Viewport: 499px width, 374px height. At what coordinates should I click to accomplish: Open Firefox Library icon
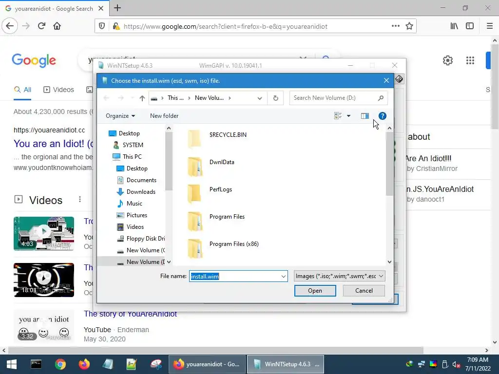(454, 26)
